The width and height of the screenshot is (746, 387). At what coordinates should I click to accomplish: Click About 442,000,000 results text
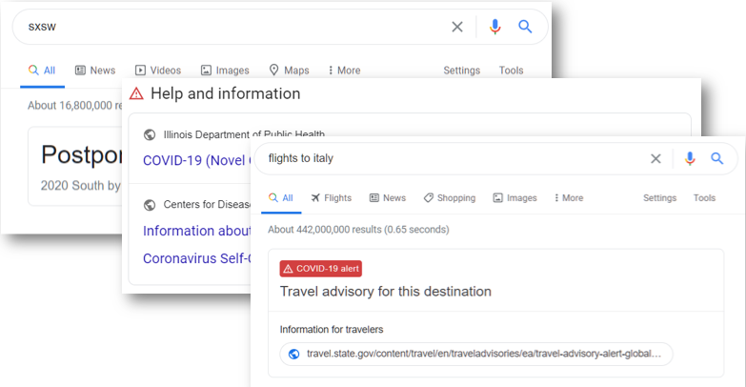(x=358, y=230)
